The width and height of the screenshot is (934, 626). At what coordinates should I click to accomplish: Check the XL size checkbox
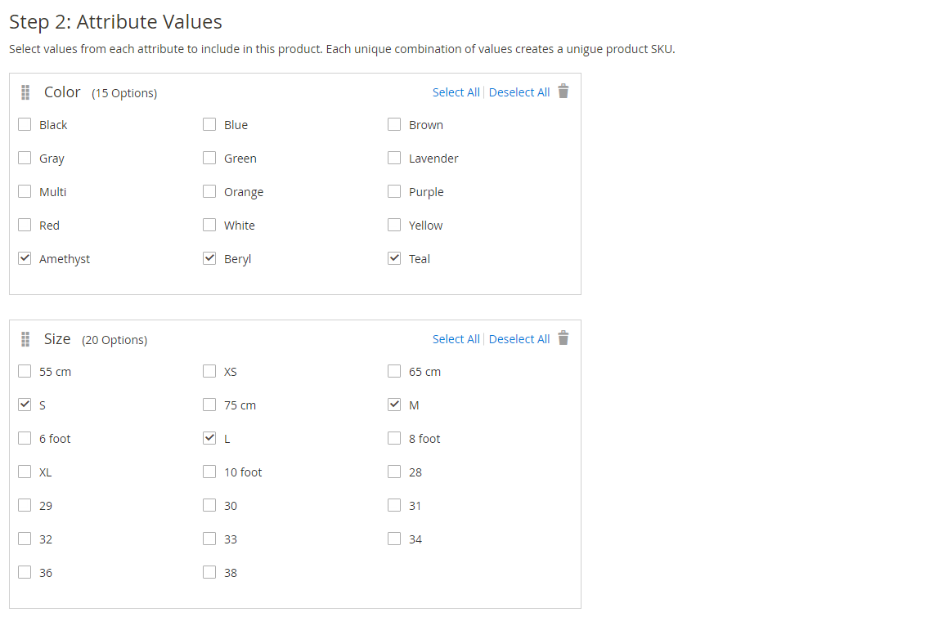(25, 472)
